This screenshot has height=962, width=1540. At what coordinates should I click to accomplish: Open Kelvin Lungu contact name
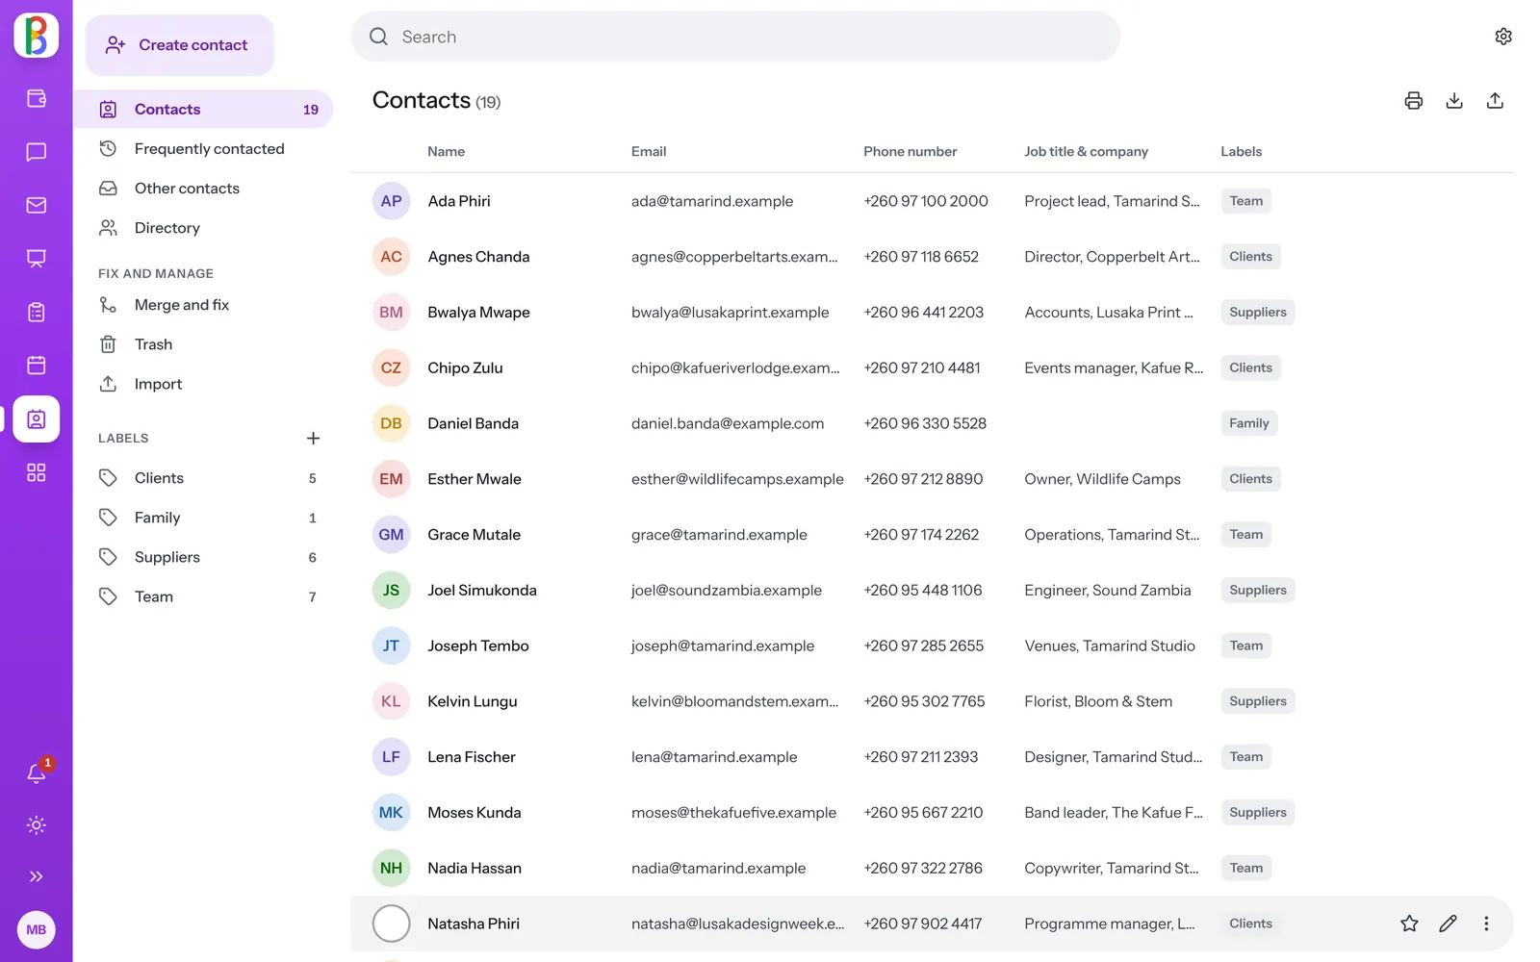click(473, 701)
